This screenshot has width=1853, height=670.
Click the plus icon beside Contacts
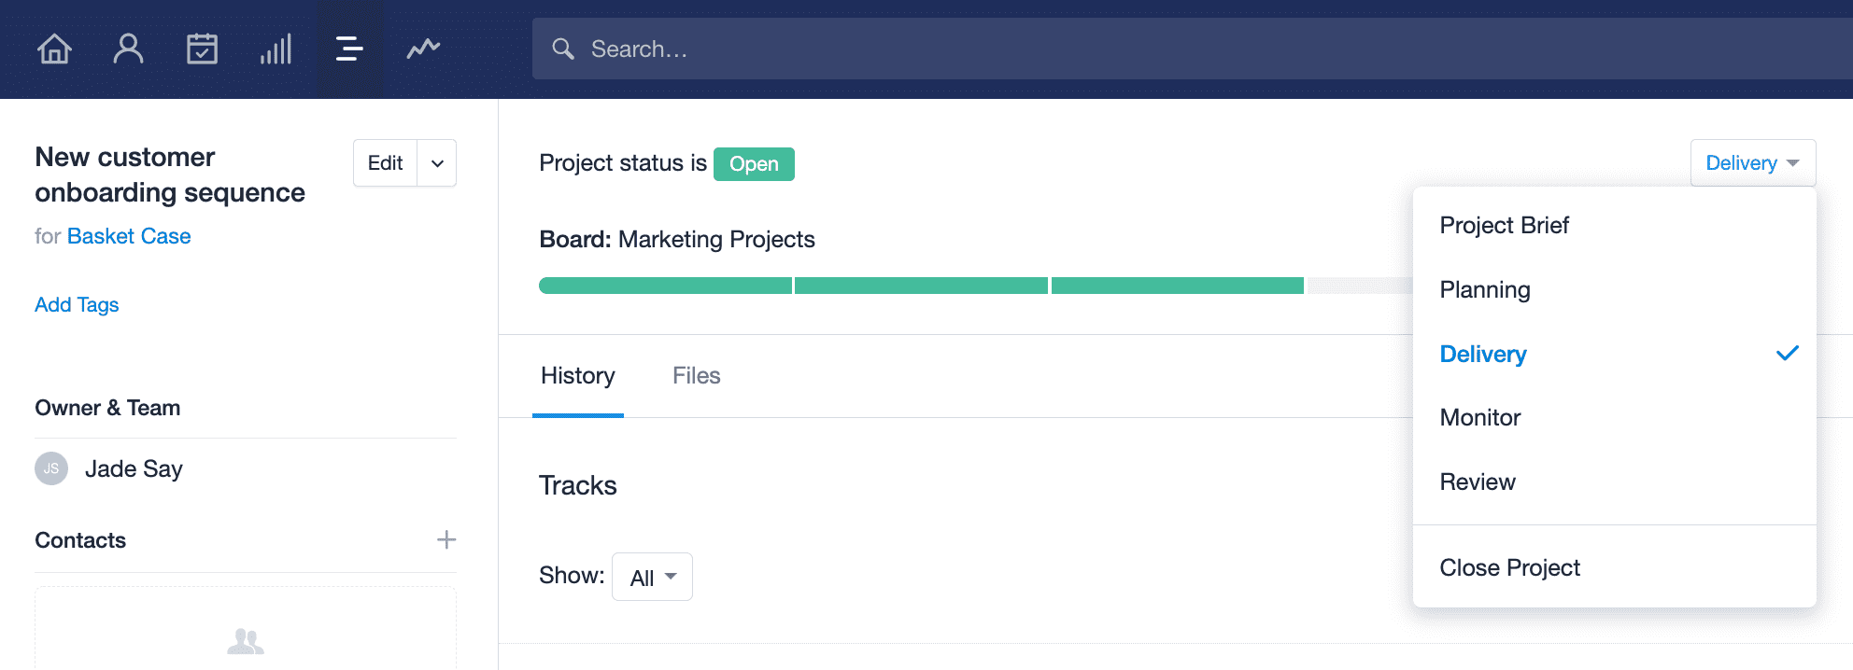click(446, 539)
